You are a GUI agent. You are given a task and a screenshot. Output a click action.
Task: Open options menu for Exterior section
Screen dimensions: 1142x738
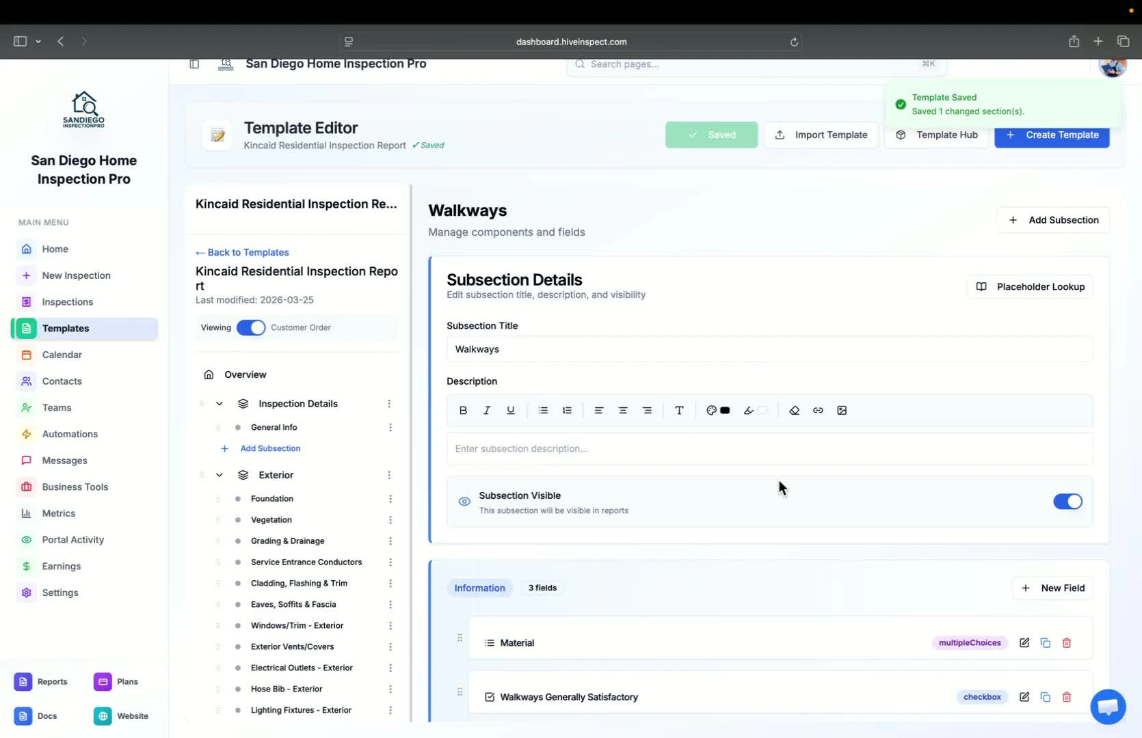tap(389, 475)
